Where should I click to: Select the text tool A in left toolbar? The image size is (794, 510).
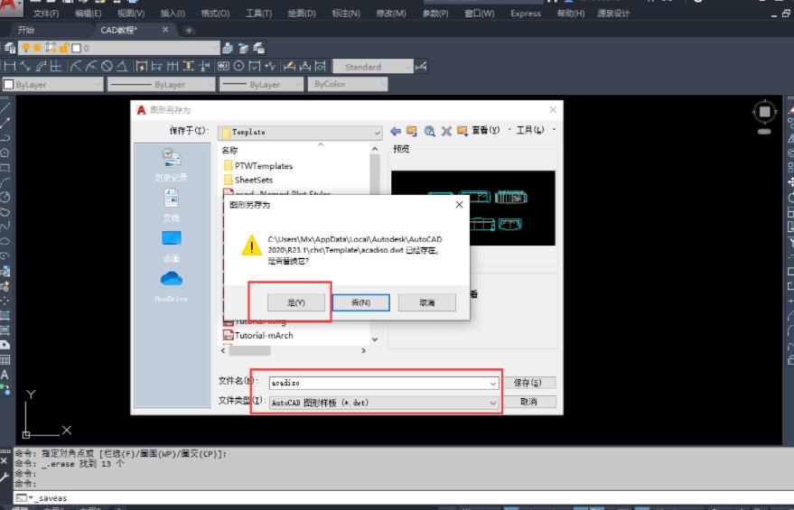coord(6,374)
